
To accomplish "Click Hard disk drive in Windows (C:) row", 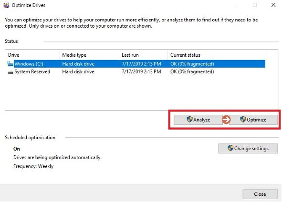I will point(78,64).
